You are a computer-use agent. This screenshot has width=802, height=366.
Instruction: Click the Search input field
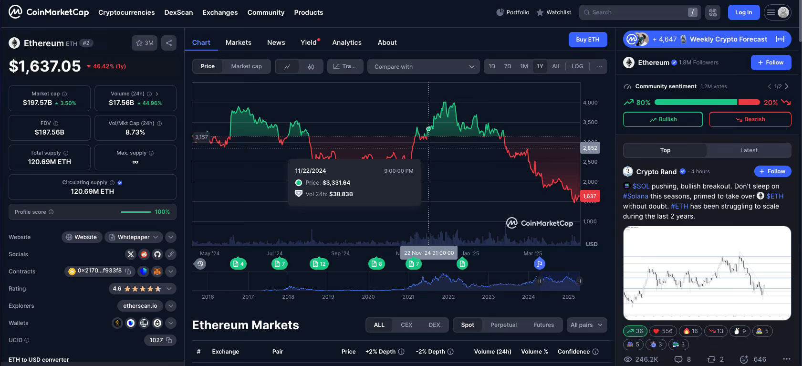[x=640, y=12]
